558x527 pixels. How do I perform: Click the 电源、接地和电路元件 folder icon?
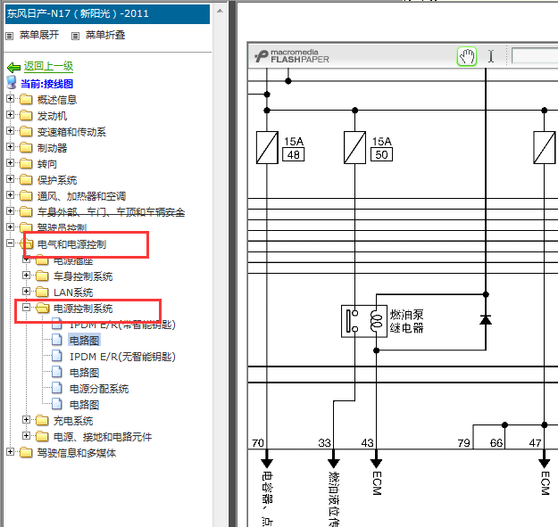42,436
